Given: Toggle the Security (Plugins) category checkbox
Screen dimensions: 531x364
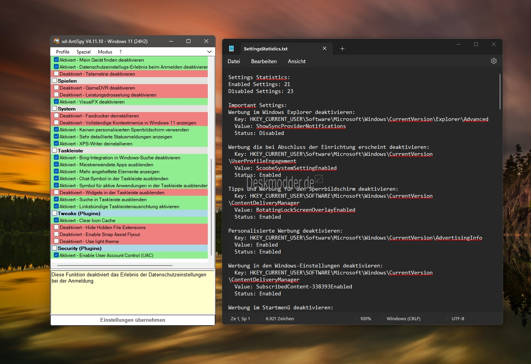Looking at the screenshot, I should click(54, 248).
